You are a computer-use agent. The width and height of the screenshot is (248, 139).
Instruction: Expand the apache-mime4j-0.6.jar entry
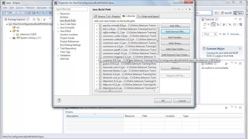coord(97,25)
